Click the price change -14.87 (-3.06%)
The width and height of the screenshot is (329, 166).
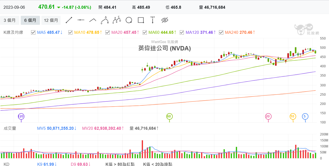tap(77, 7)
